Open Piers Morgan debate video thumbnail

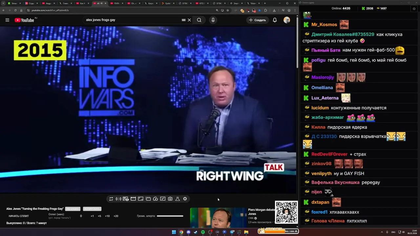218,218
